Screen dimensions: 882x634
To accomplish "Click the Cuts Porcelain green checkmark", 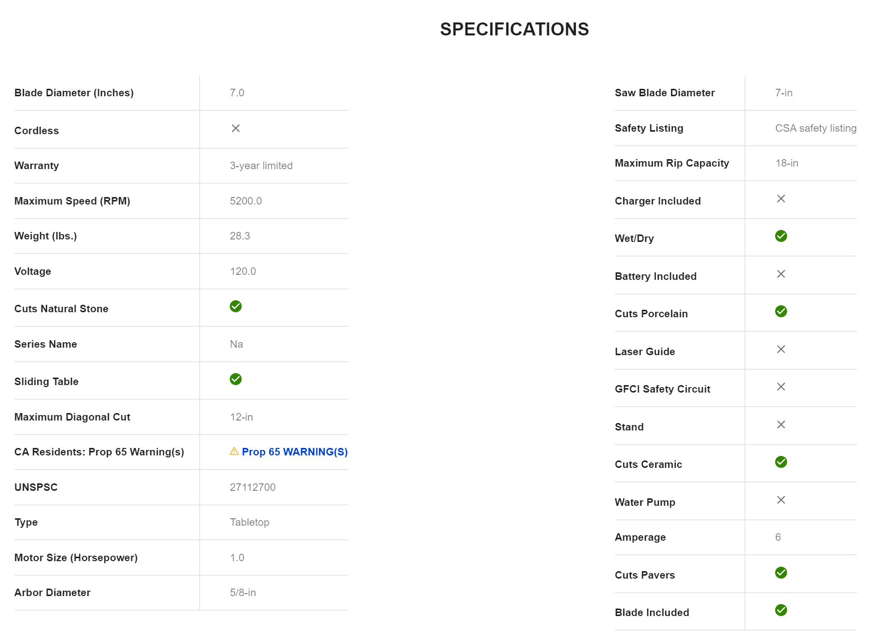I will coord(781,311).
